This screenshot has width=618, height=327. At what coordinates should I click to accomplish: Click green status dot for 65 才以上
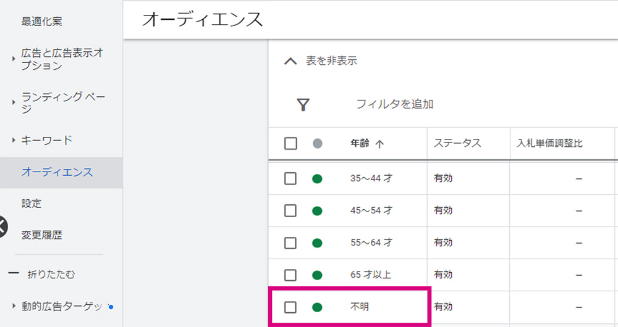(317, 275)
